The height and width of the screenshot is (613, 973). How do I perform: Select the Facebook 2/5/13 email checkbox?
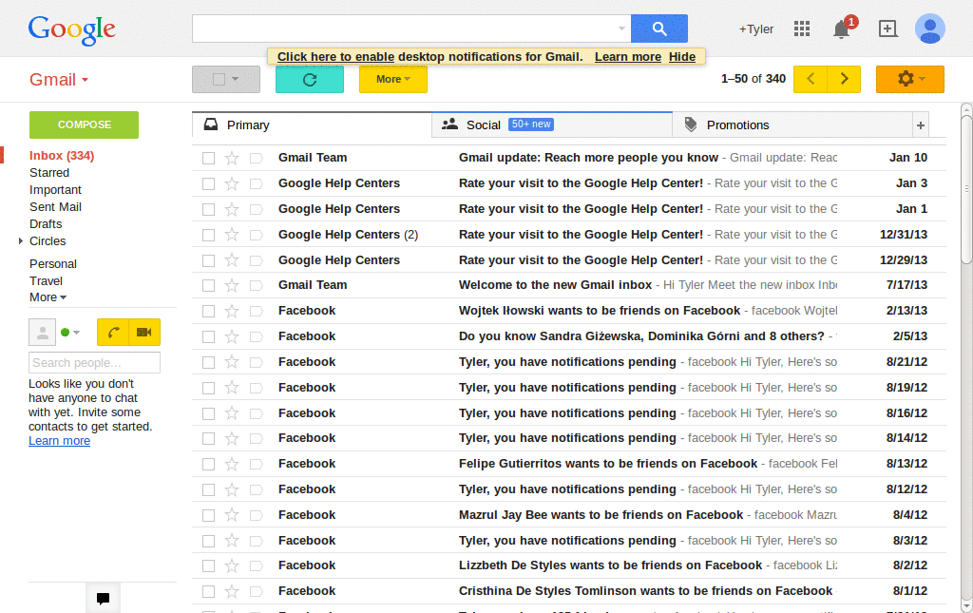[x=208, y=336]
